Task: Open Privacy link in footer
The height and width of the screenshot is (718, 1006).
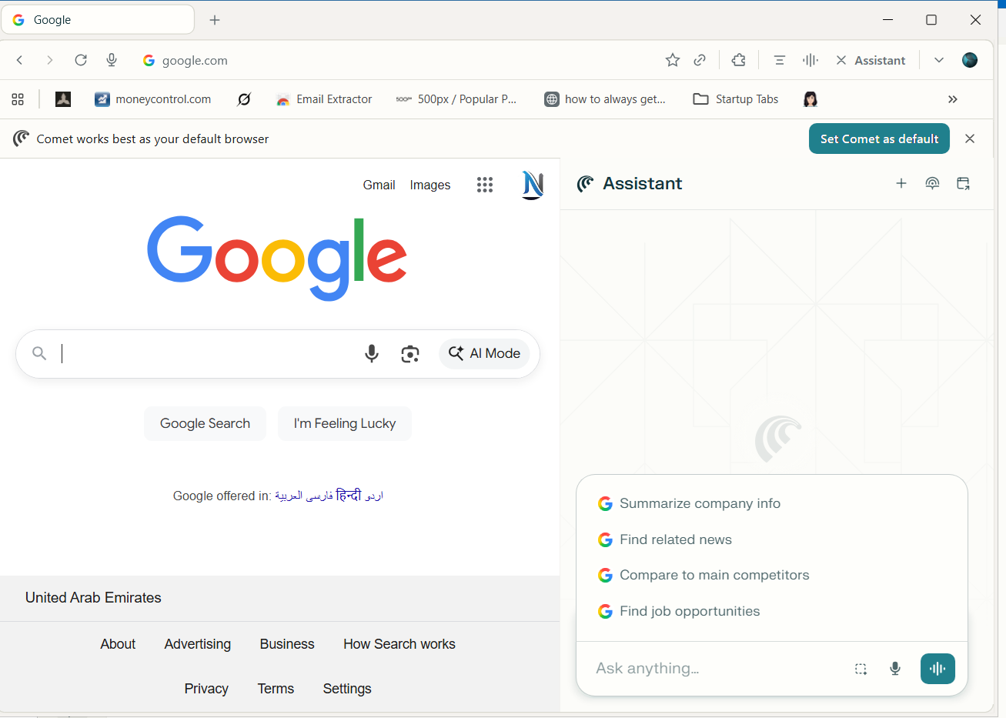Action: (206, 689)
